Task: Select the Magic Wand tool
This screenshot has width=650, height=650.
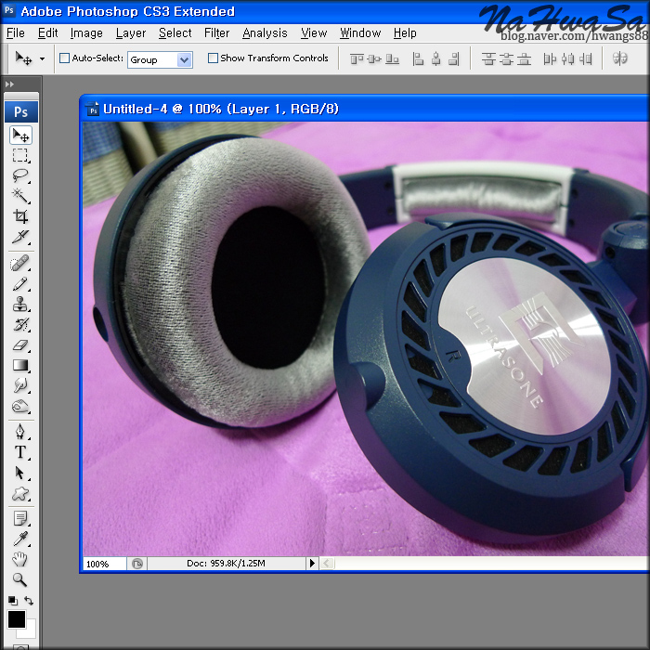Action: [19, 196]
